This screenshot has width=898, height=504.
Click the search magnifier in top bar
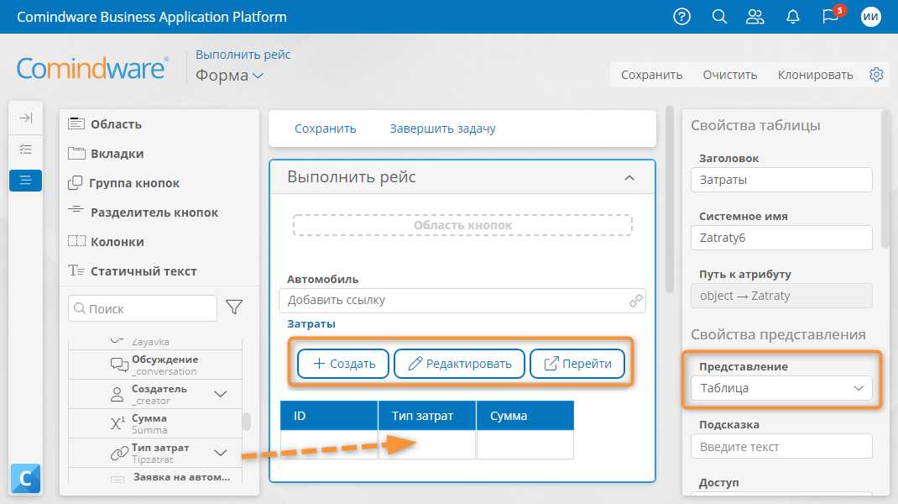click(x=719, y=17)
